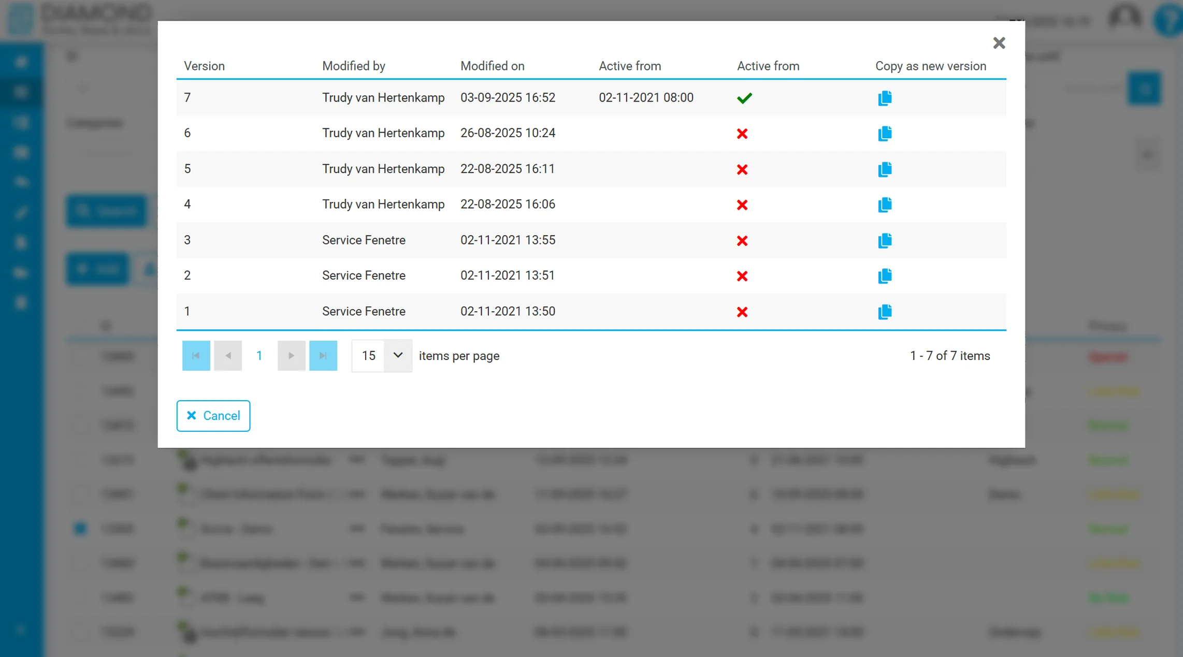Click the previous page arrow
The width and height of the screenshot is (1183, 657).
[x=228, y=356]
